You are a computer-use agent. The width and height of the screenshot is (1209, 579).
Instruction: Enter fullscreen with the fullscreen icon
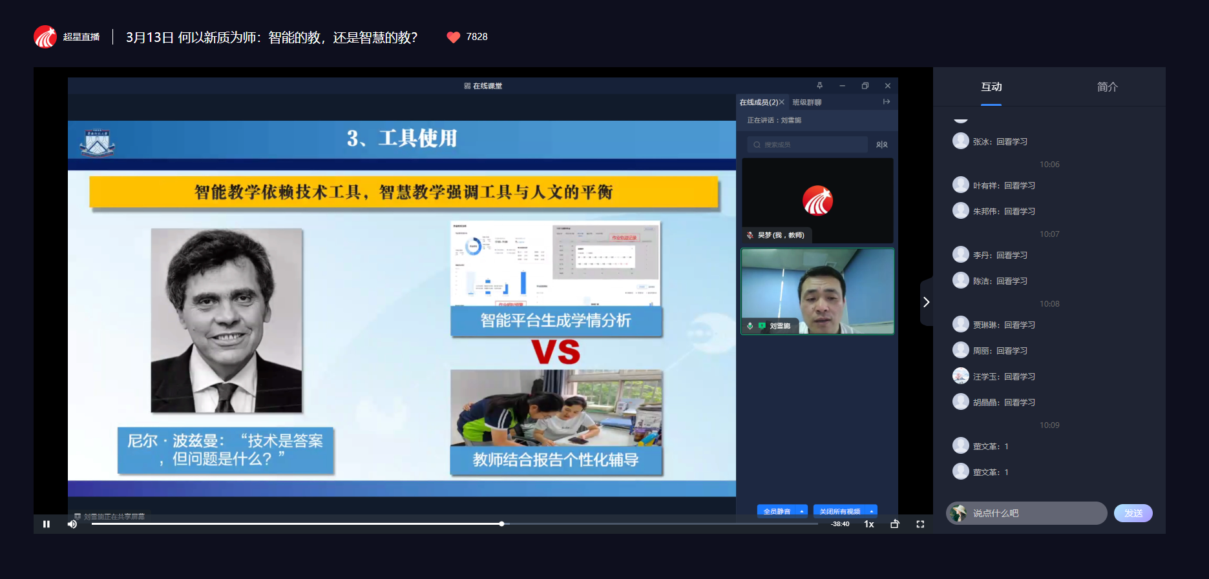click(920, 524)
